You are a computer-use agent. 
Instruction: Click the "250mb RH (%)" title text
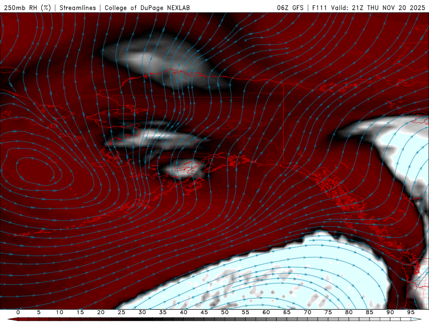(27, 8)
